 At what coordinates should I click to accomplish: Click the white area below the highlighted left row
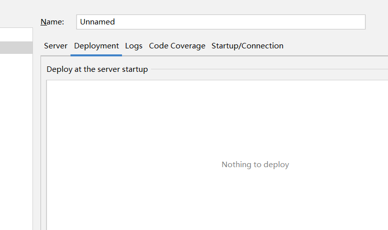point(16,140)
